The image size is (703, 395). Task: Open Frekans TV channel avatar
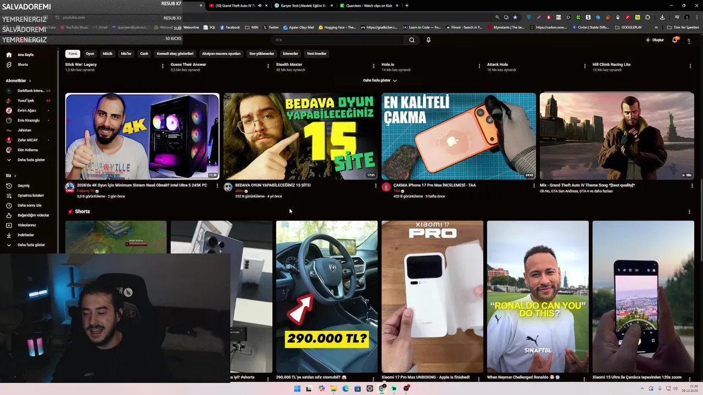pyautogui.click(x=70, y=188)
